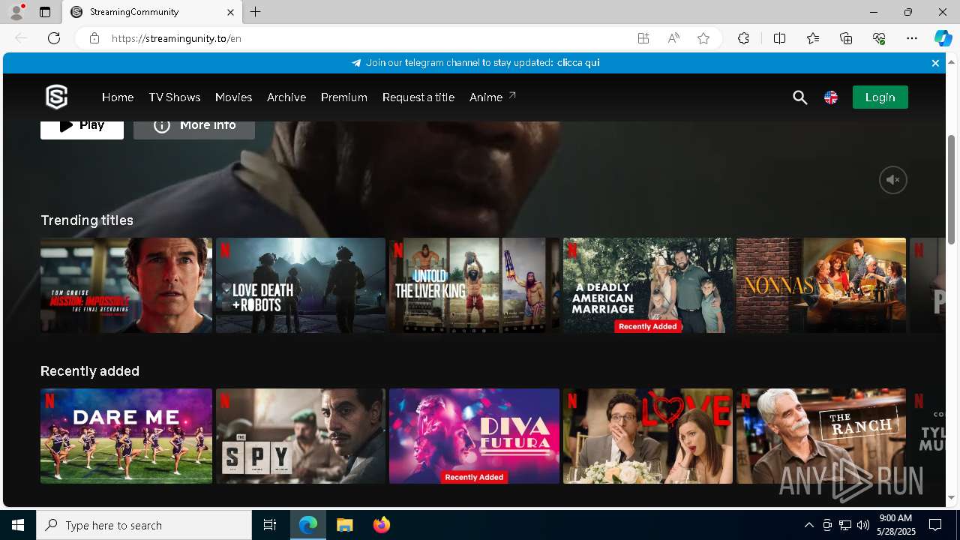Open network status in tray
960x540 pixels.
[x=845, y=525]
